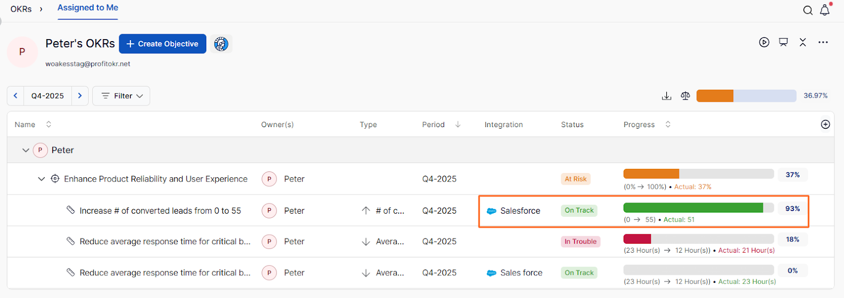Open the last Reduce average response key result

pos(165,273)
